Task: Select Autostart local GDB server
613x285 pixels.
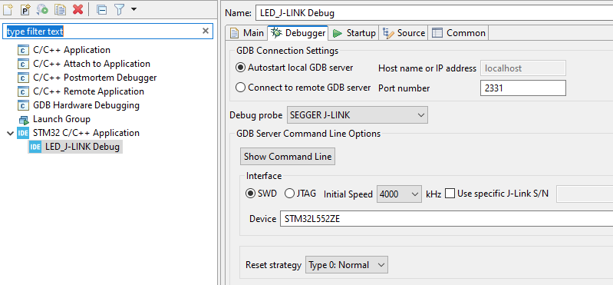Action: (295, 68)
